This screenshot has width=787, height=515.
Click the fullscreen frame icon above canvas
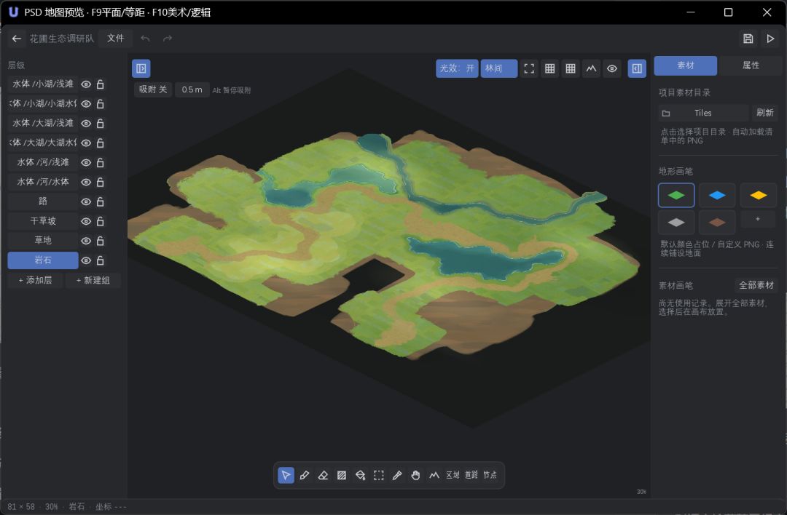click(529, 68)
